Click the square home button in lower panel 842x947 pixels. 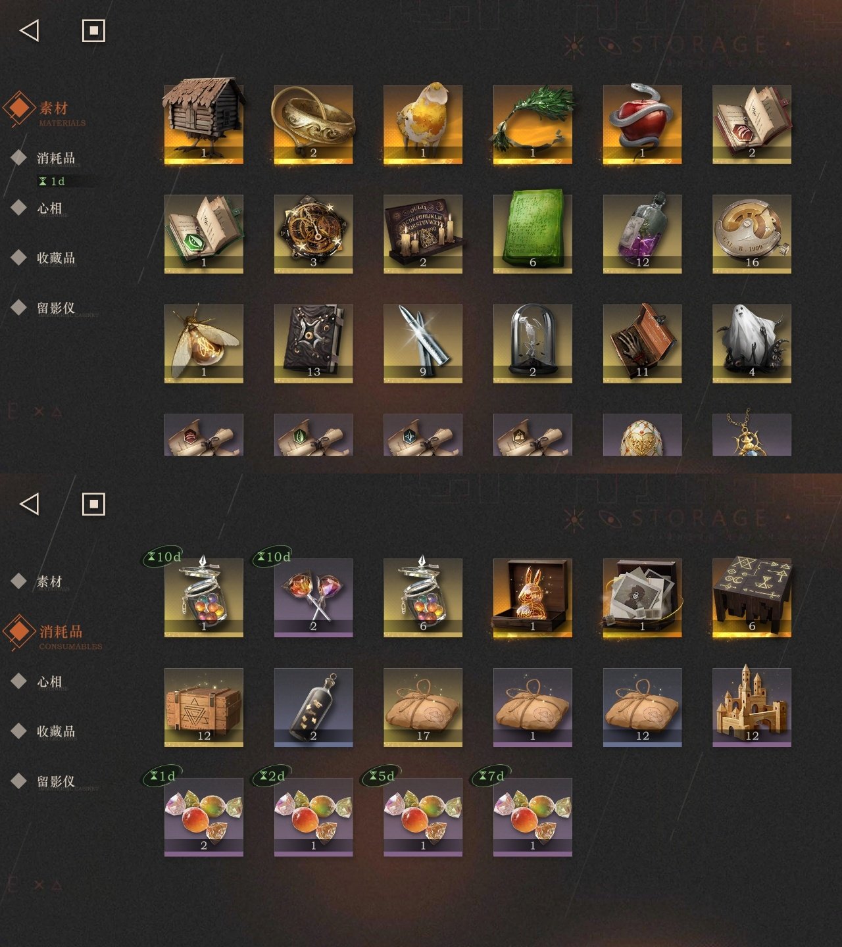(93, 504)
